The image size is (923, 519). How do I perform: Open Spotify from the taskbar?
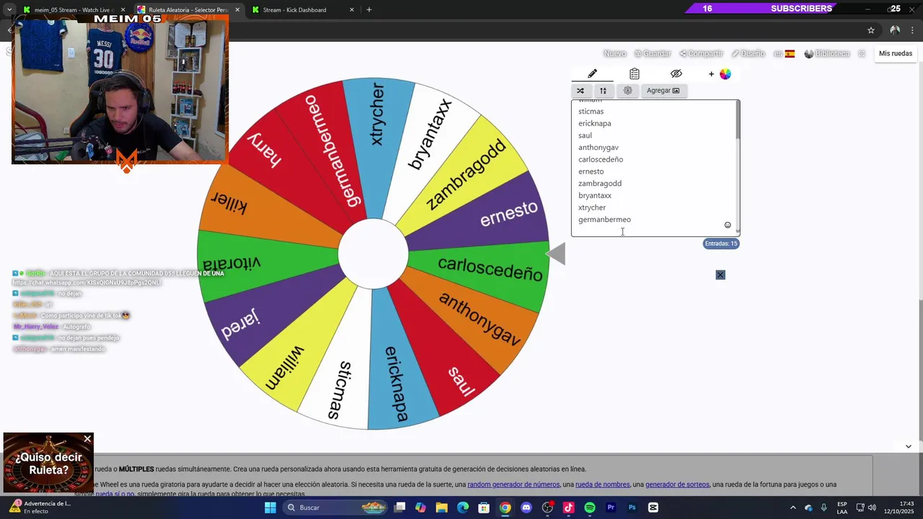[x=589, y=507]
